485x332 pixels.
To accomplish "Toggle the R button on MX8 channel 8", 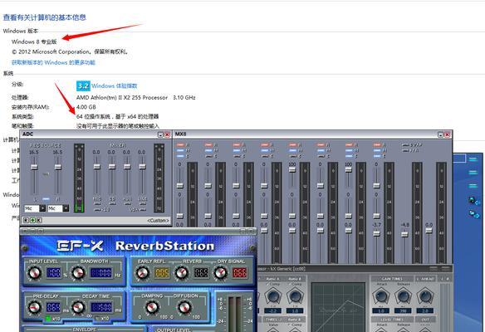I will click(x=377, y=144).
